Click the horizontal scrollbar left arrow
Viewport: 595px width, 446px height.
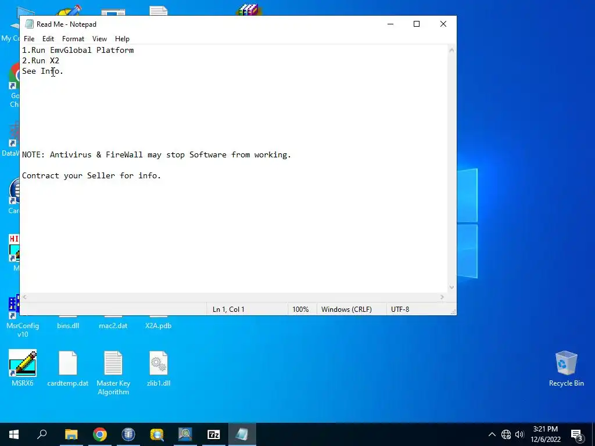point(24,297)
